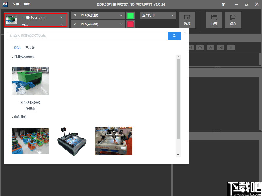The image size is (262, 196).
Task: Click the 打开 open-file folder icon
Action: [214, 20]
